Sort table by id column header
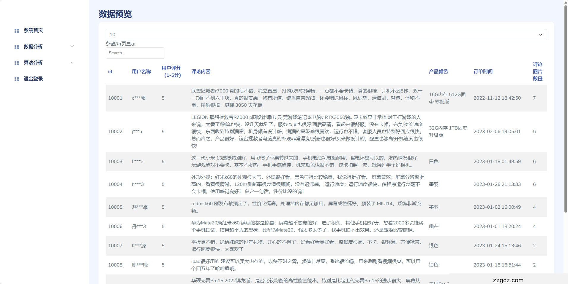Viewport: 568px width, 284px height. pos(110,72)
